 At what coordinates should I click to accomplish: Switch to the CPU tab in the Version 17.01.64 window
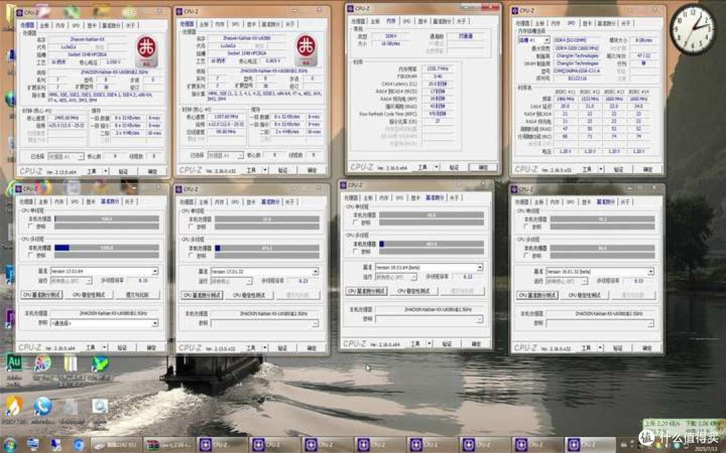(x=26, y=201)
